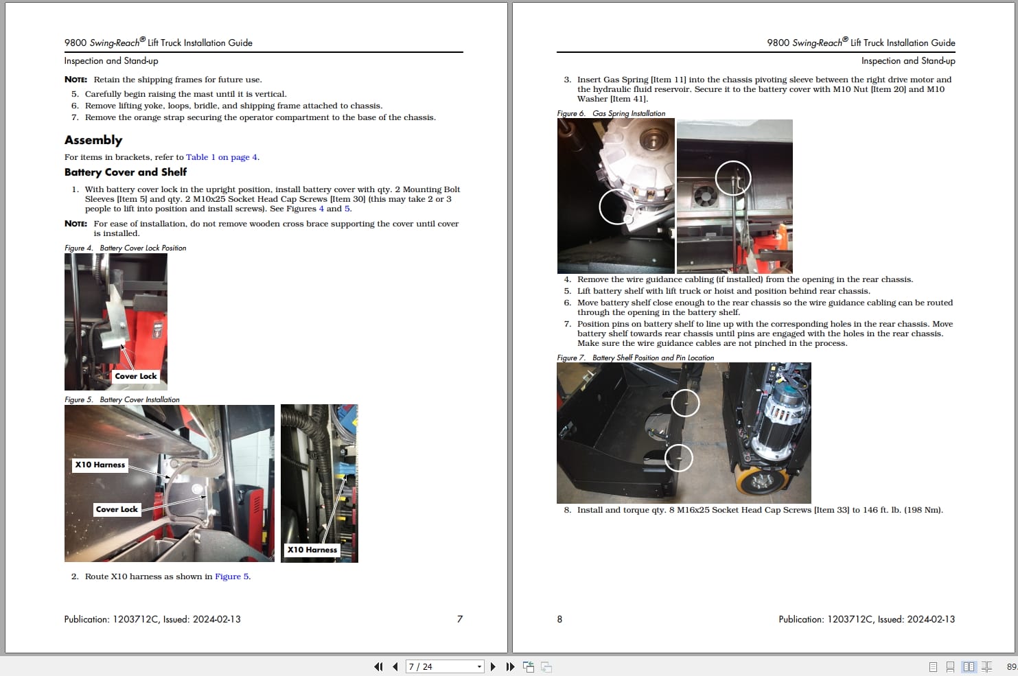Advance to the next page
The image size is (1018, 676).
pyautogui.click(x=493, y=666)
